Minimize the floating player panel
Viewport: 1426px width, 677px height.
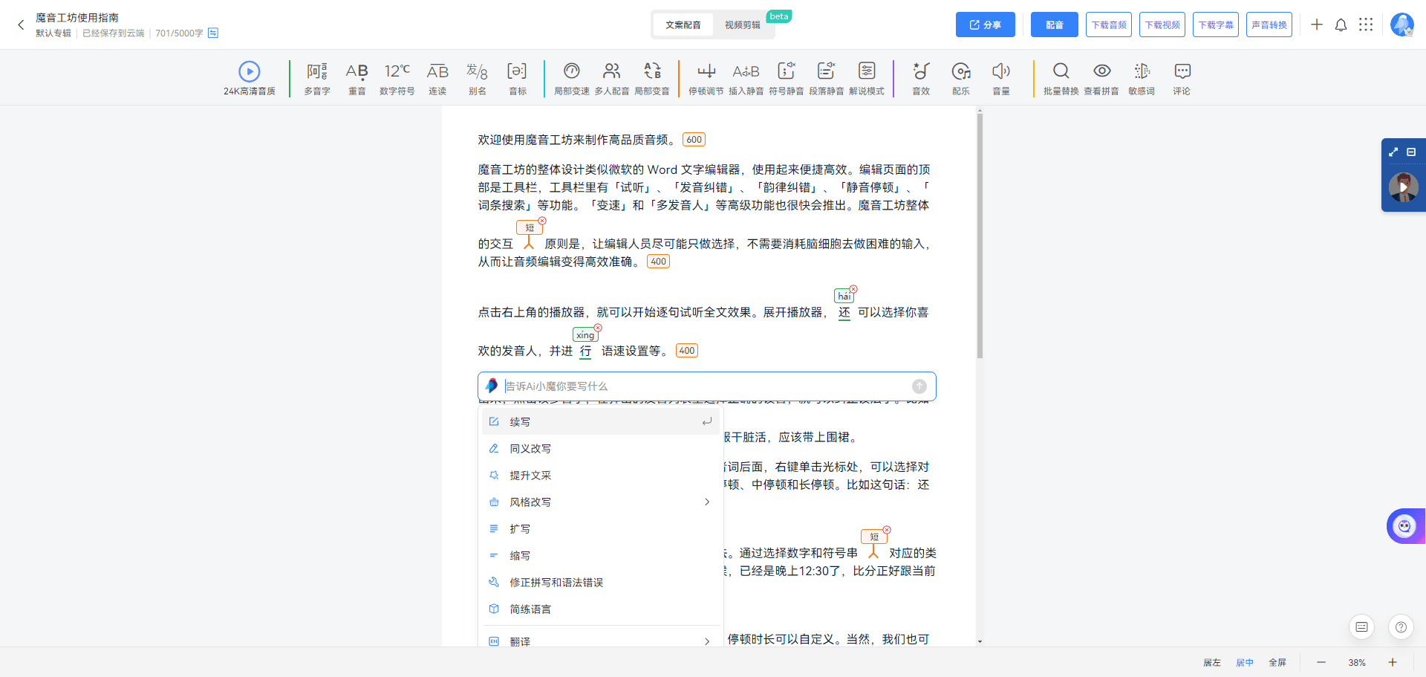click(1411, 152)
